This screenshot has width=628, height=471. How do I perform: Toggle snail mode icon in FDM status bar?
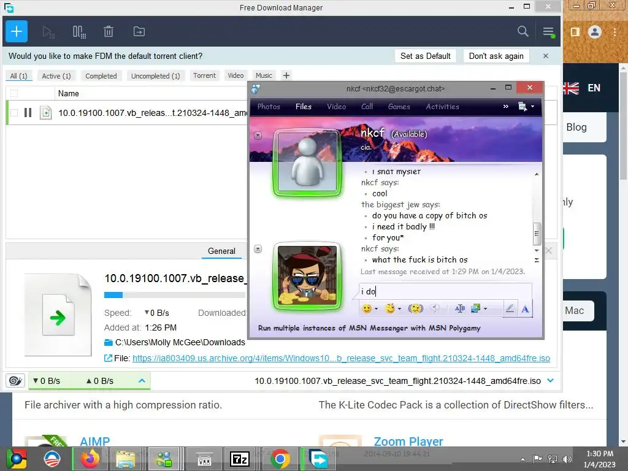[x=15, y=380]
